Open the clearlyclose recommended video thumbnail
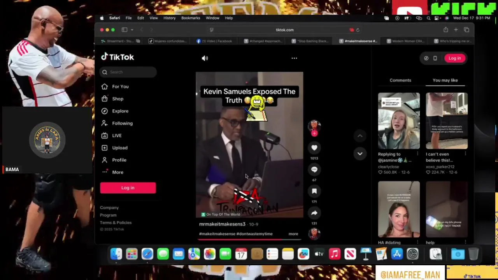This screenshot has height=280, width=498. click(399, 121)
